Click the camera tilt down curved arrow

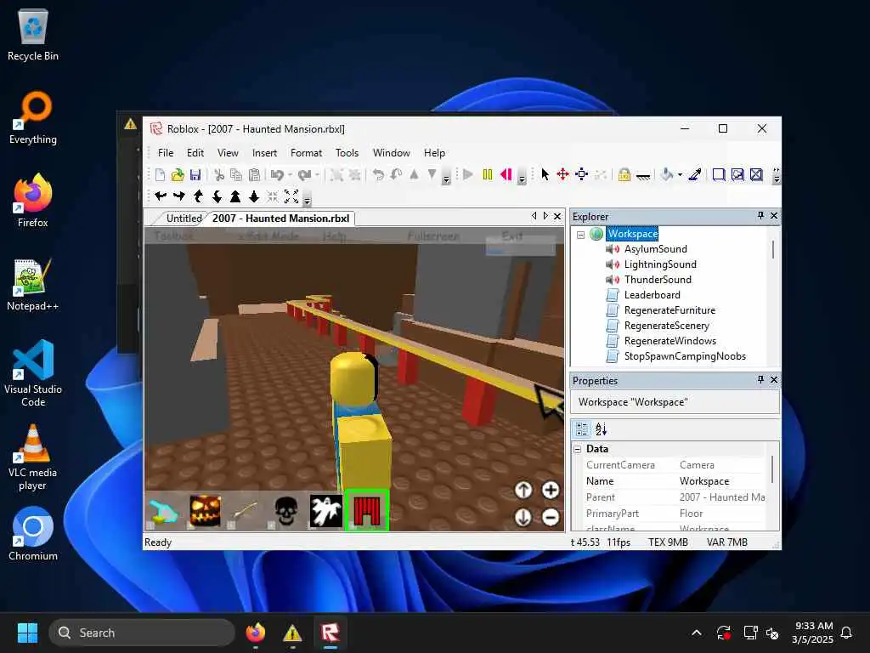217,196
